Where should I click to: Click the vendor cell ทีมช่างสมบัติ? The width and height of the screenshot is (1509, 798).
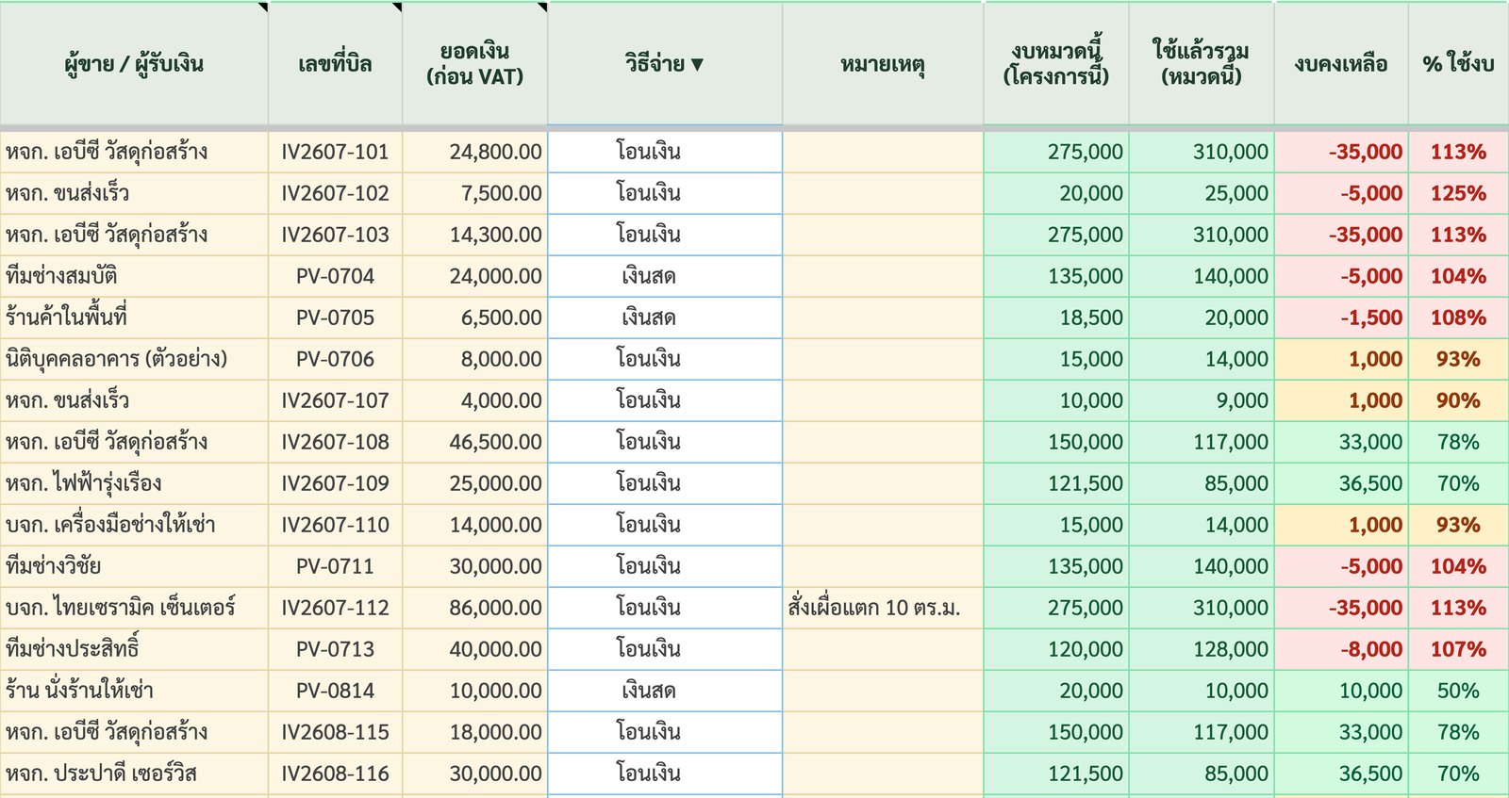[134, 276]
